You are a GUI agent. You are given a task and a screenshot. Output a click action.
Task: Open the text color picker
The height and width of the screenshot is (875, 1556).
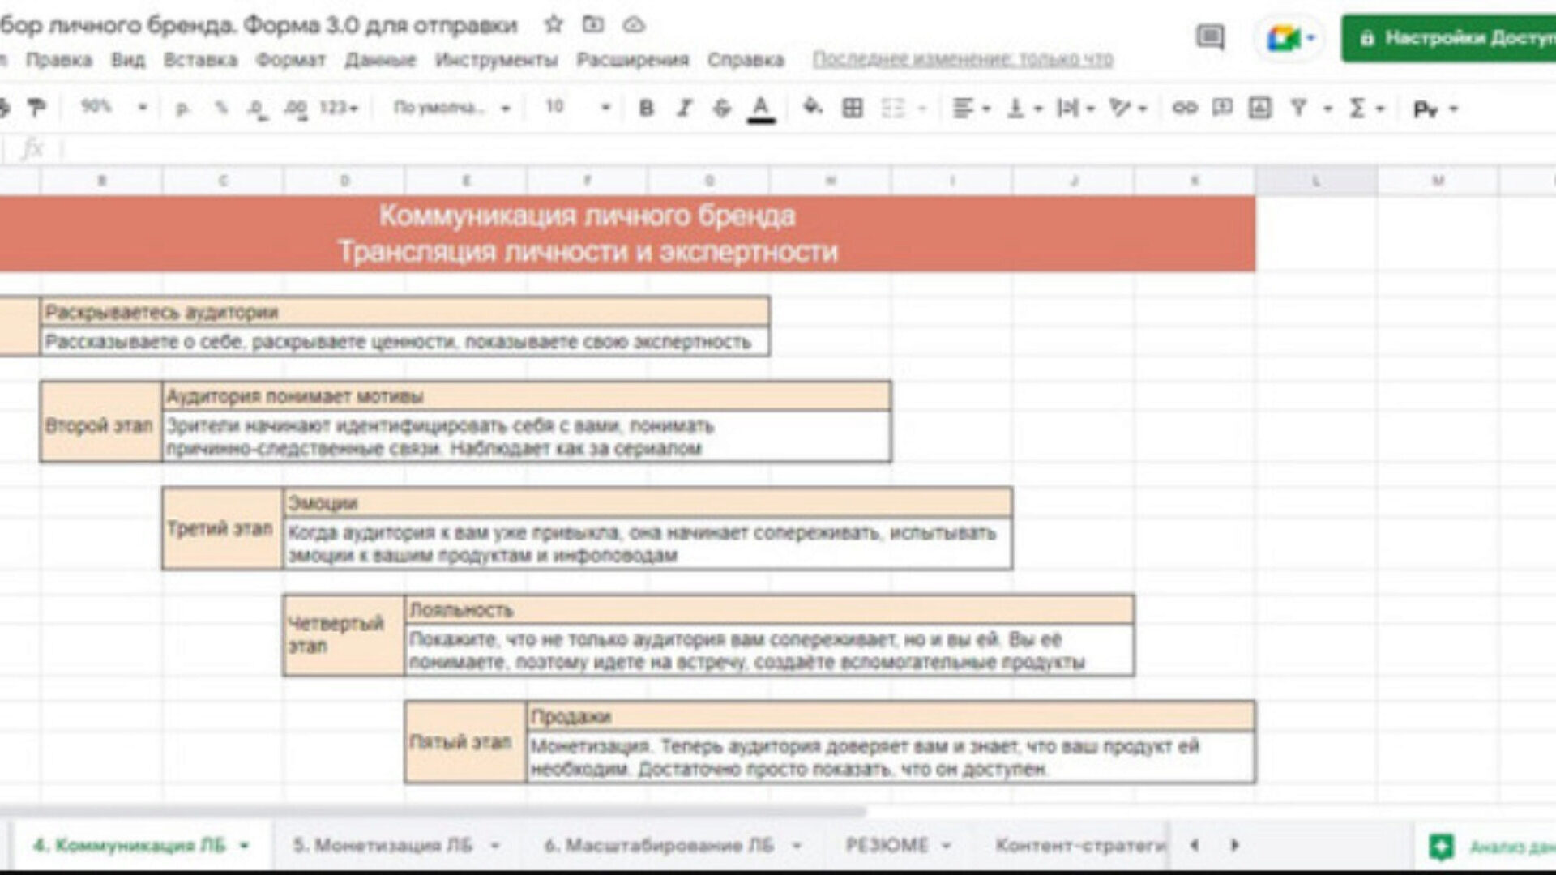[760, 108]
